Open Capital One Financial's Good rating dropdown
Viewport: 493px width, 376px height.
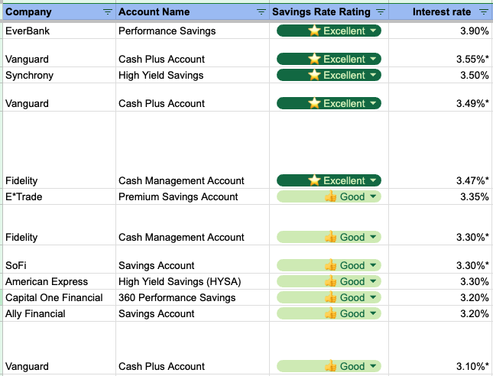373,297
